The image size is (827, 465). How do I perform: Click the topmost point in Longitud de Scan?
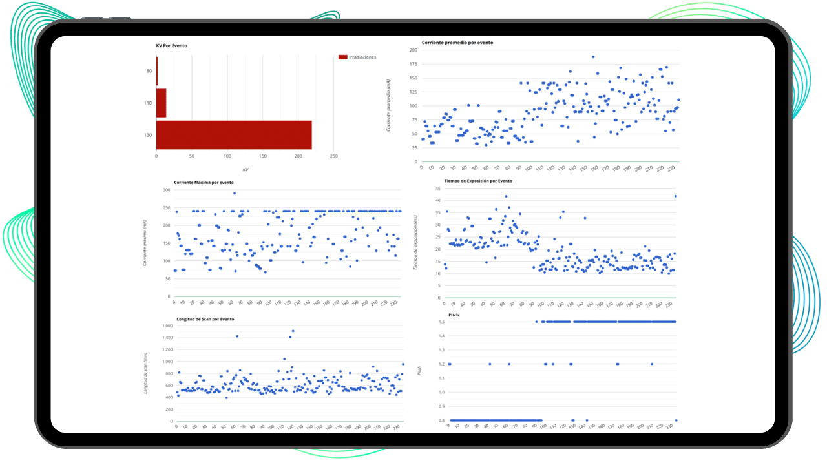coord(293,331)
